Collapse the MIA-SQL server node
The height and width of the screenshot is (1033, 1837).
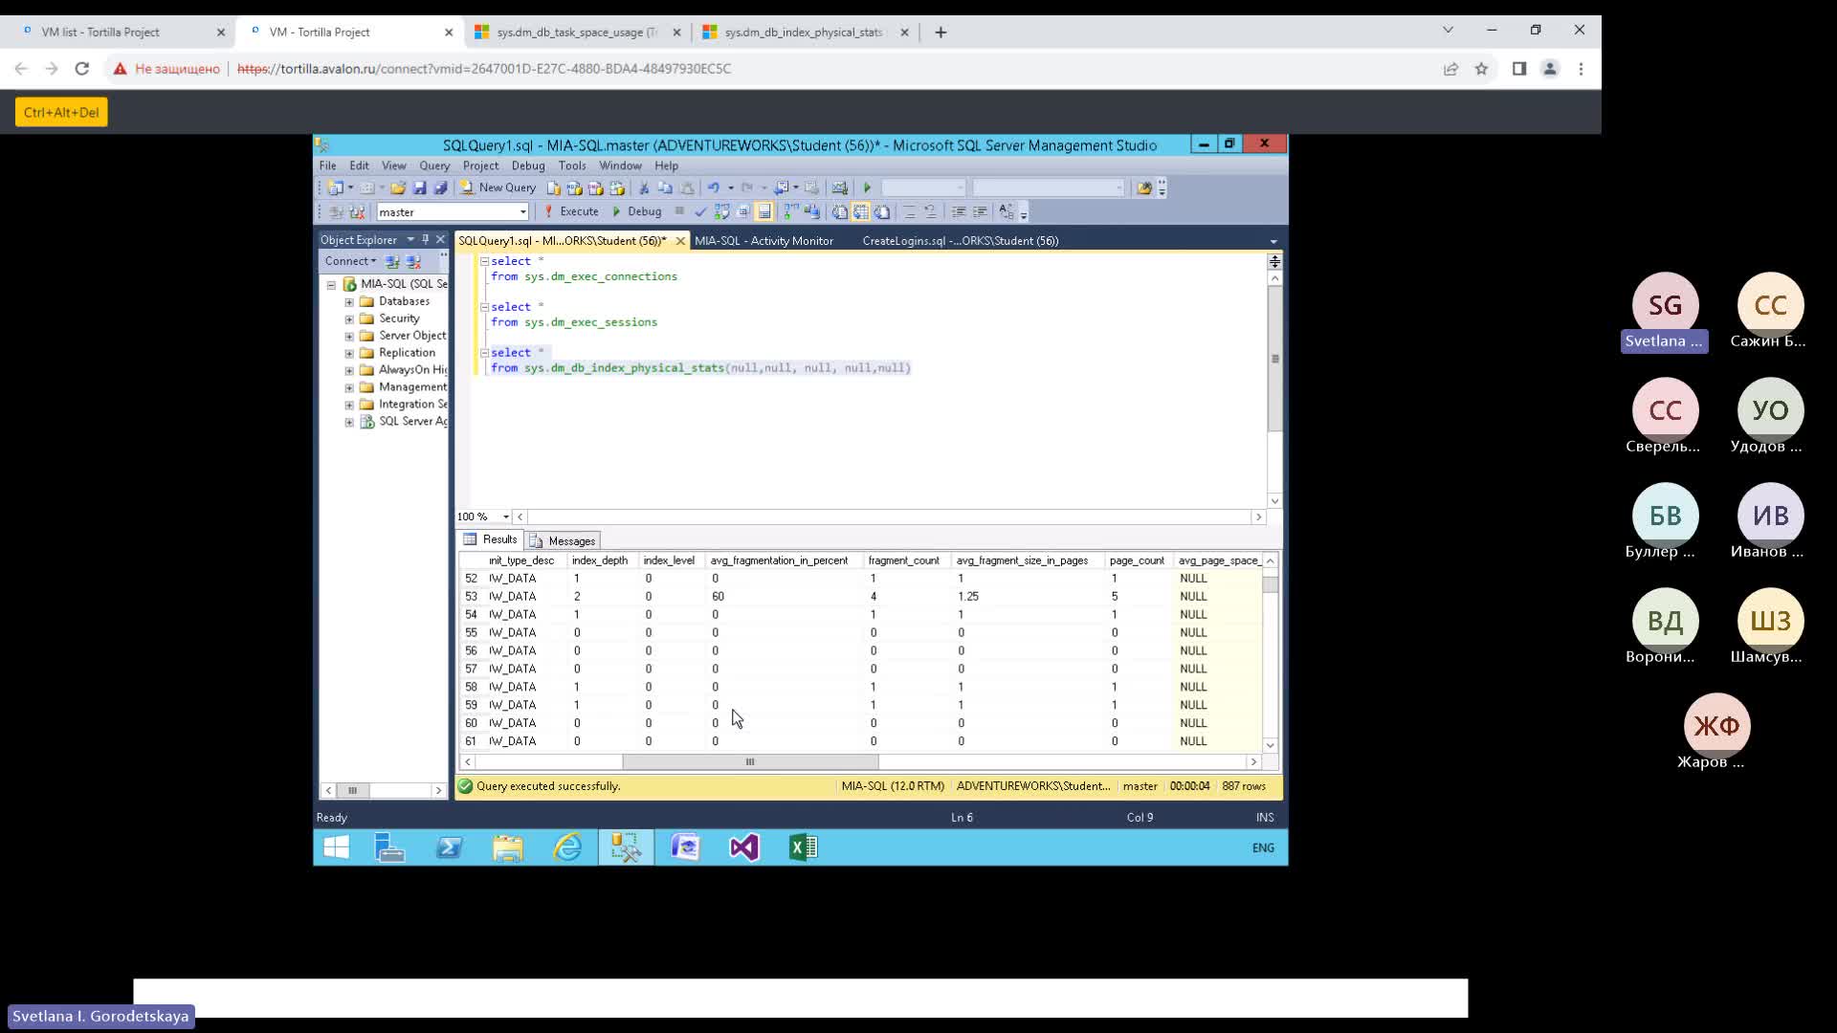[x=331, y=285]
